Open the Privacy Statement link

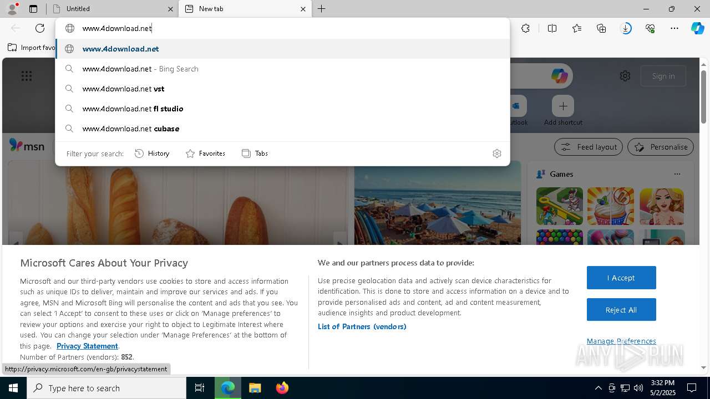[87, 346]
